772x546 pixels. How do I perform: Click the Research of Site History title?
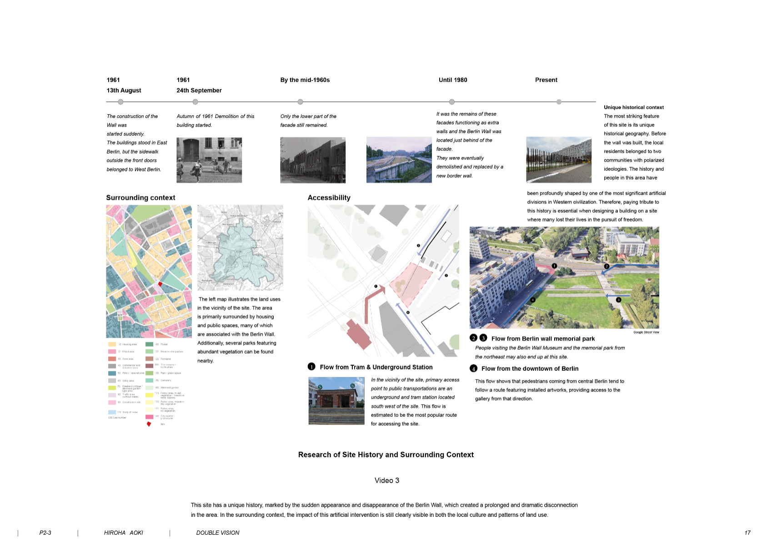(386, 455)
